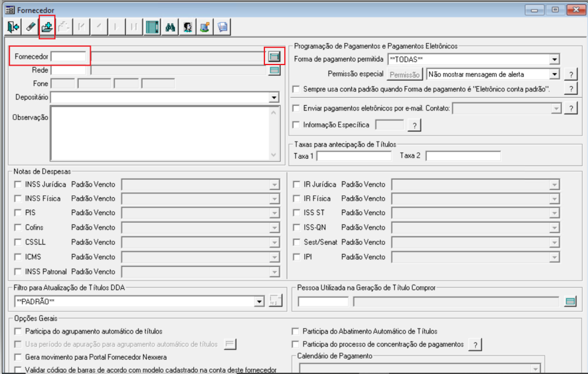Click the add new record folder icon
588x374 pixels.
coord(47,27)
